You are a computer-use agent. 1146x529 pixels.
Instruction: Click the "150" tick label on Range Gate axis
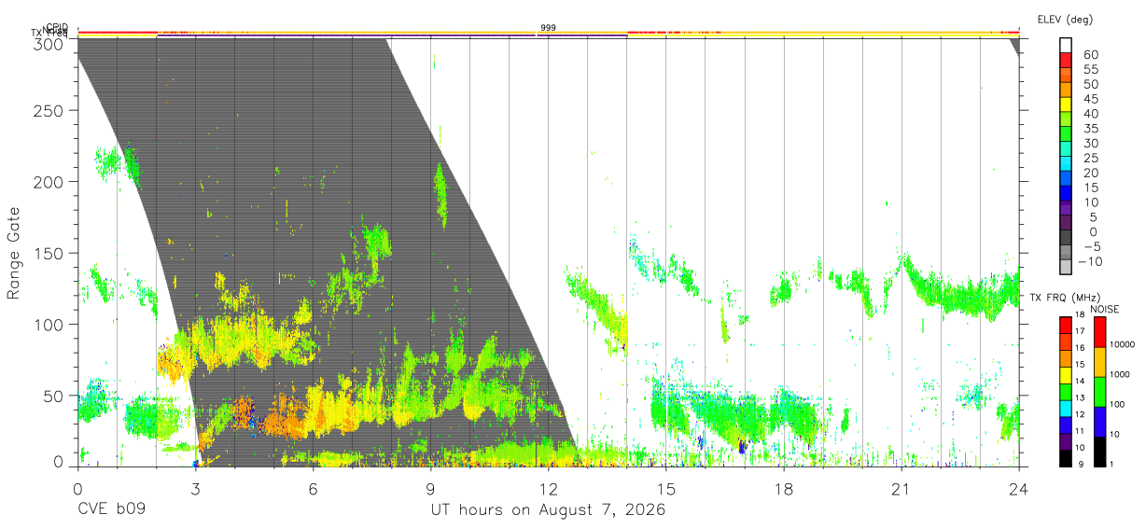click(x=49, y=253)
